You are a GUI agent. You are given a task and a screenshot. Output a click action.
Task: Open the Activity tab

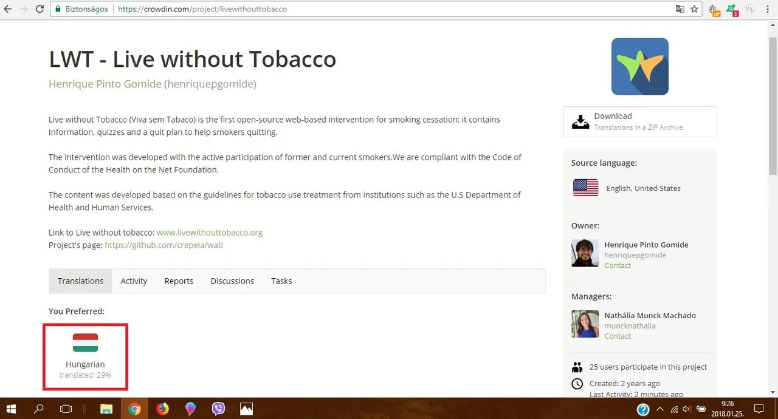click(x=134, y=281)
